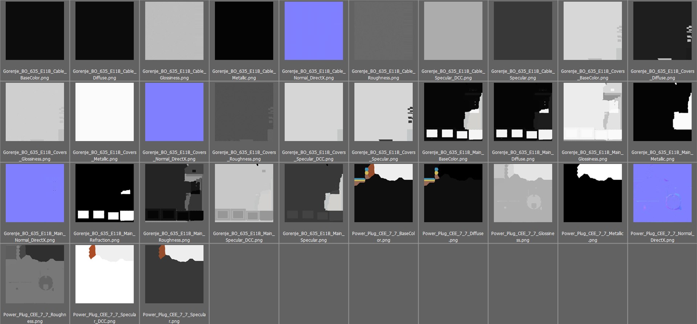Pick the Gorenje_BO_635_E11B_Cable_Roughness.png thumbnail
The height and width of the screenshot is (324, 697).
coord(383,31)
